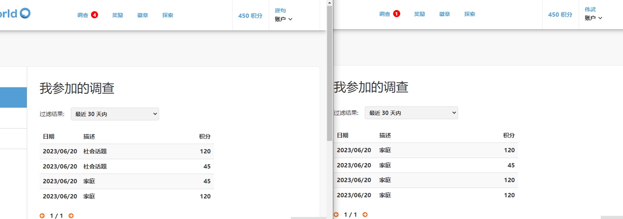Go to previous page in left pane pagination

click(42, 216)
